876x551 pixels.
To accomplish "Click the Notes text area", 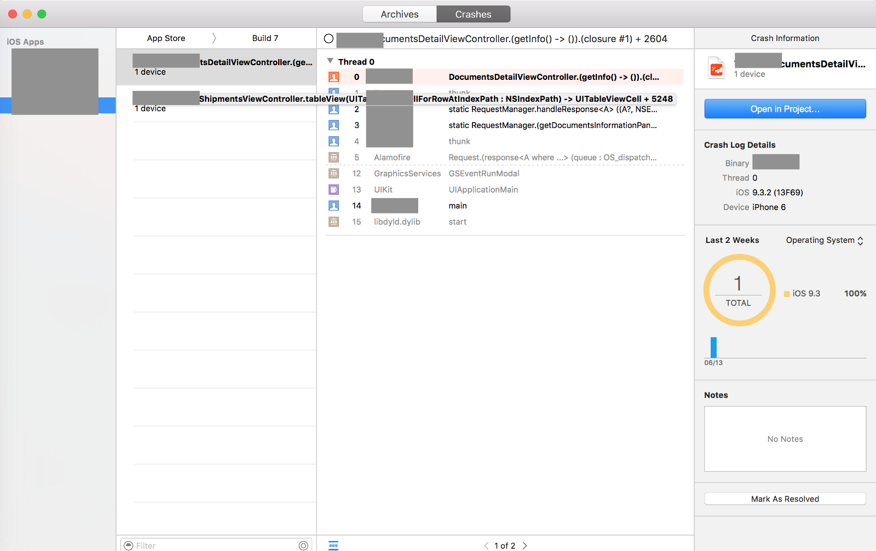I will click(x=785, y=439).
